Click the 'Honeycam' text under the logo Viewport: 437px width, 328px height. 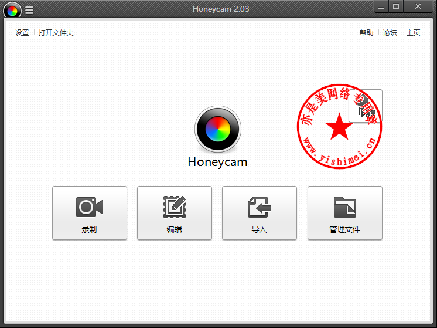(218, 162)
